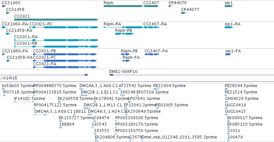The height and width of the screenshot is (142, 274).
Task: Select the slp1-PA protein arrow
Action: 228,54
